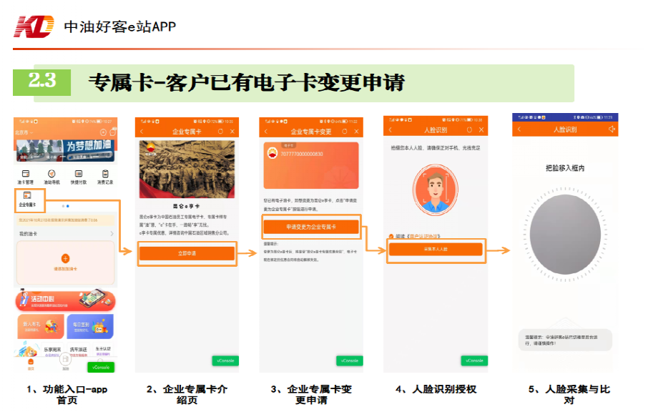The image size is (648, 412).
Task: Tap the 油站导航 navigation icon
Action: pyautogui.click(x=51, y=175)
